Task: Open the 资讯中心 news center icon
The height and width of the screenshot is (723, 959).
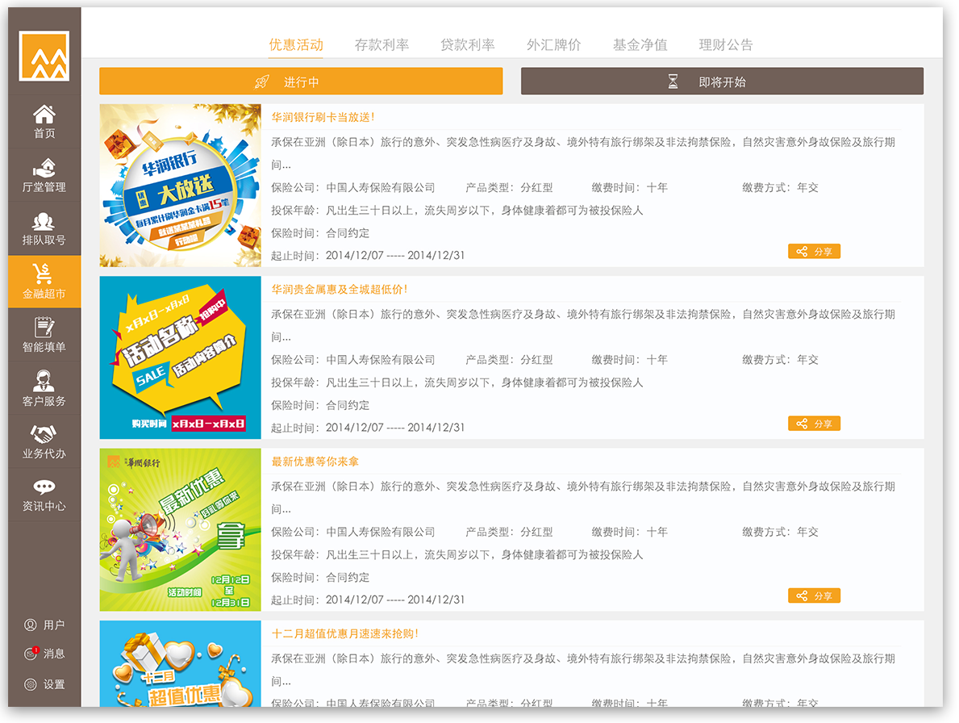Action: (x=44, y=494)
